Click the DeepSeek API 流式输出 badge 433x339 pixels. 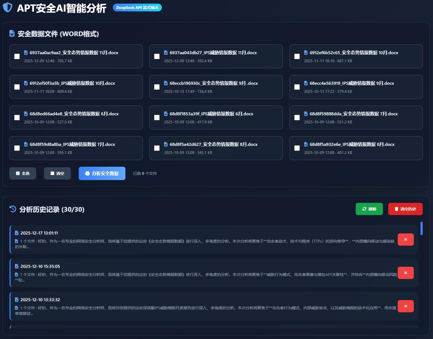[x=137, y=8]
